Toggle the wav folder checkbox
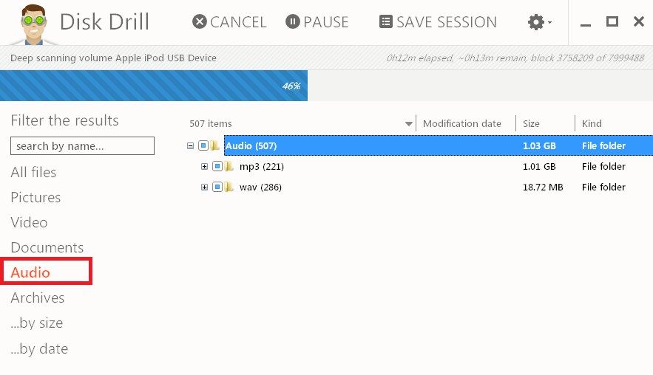Screen dimensions: 653x375 pyautogui.click(x=217, y=187)
